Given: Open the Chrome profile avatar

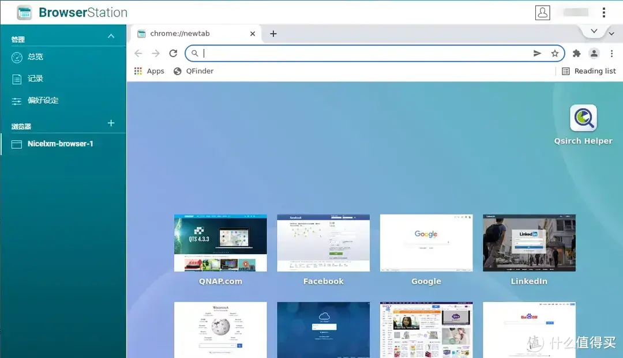Looking at the screenshot, I should tap(594, 53).
